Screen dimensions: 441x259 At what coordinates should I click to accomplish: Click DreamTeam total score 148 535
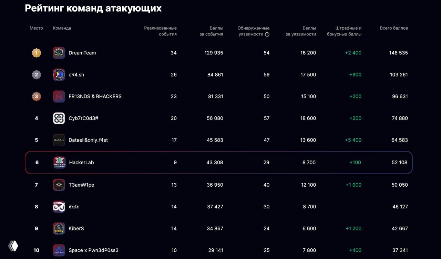point(398,53)
